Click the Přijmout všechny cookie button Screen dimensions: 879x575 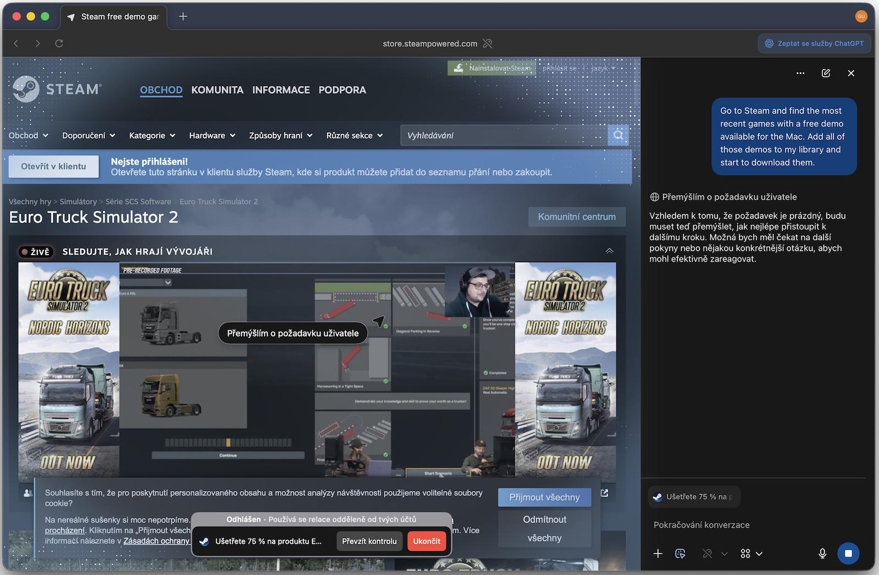coord(544,497)
